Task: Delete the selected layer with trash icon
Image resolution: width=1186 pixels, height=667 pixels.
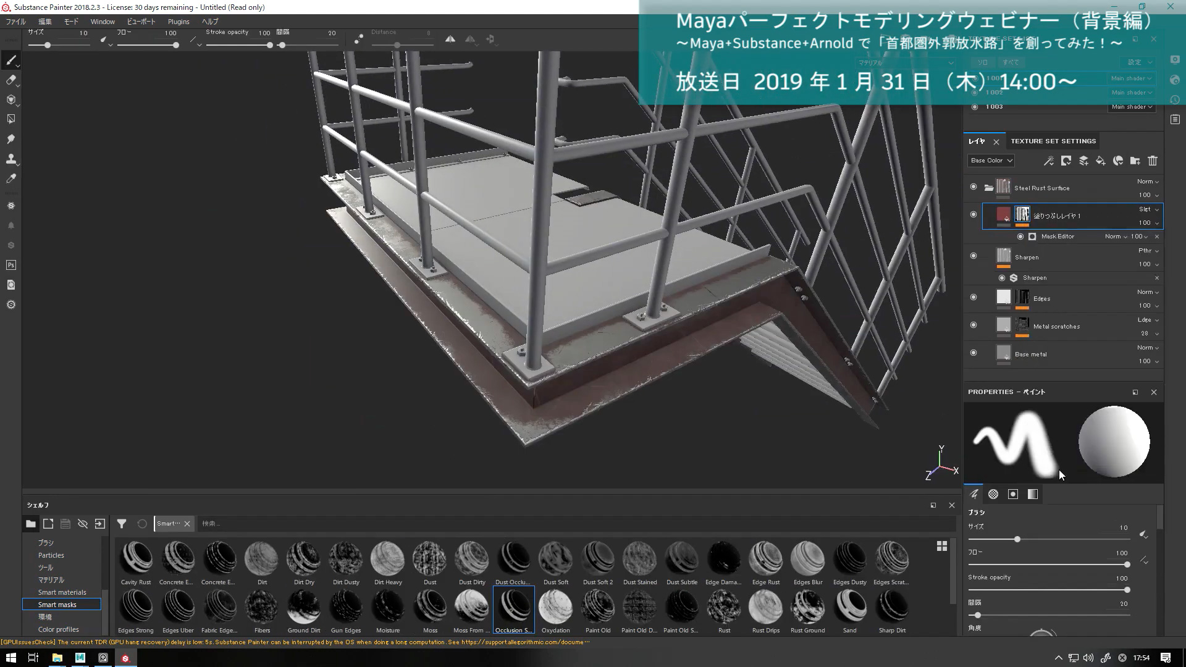Action: [x=1153, y=161]
